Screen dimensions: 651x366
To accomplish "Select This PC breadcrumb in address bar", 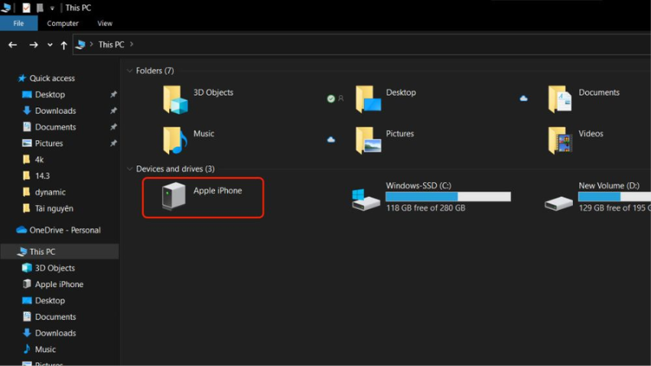I will (x=111, y=45).
